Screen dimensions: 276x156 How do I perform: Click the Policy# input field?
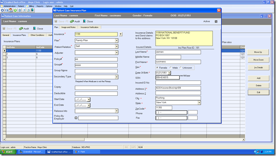click(x=96, y=59)
